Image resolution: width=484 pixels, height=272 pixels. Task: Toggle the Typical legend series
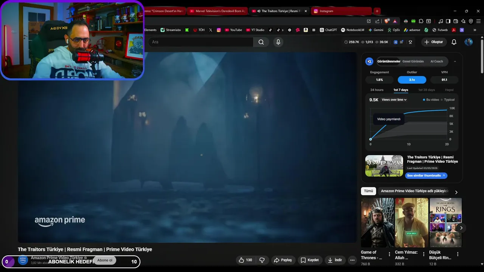point(448,100)
